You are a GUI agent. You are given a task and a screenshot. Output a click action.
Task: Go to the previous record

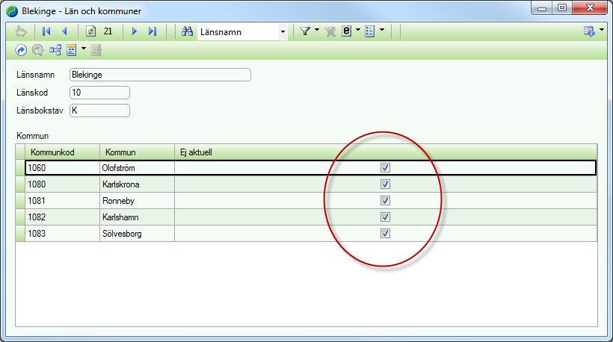point(64,31)
